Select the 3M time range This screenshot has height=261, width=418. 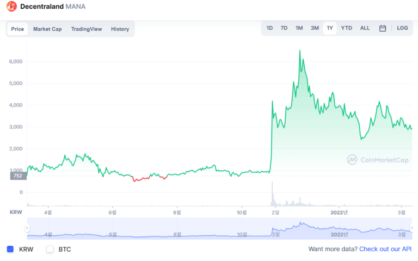(x=315, y=28)
